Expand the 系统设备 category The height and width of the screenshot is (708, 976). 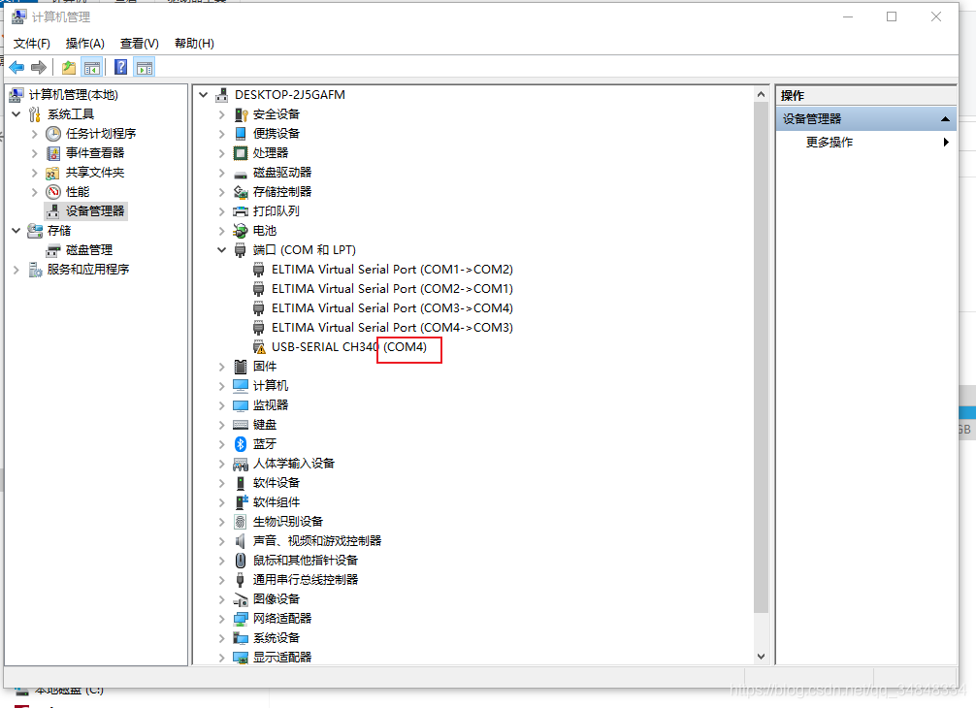coord(221,638)
